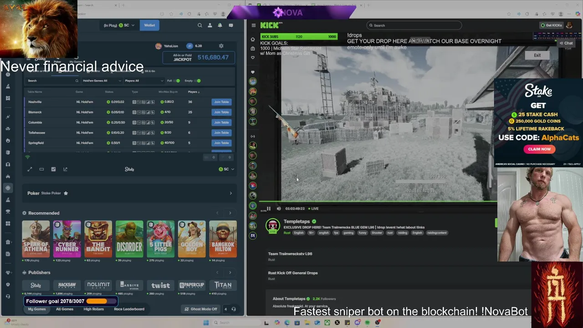The height and width of the screenshot is (328, 583).
Task: Open Stake chat bubble icon
Action: point(231,26)
